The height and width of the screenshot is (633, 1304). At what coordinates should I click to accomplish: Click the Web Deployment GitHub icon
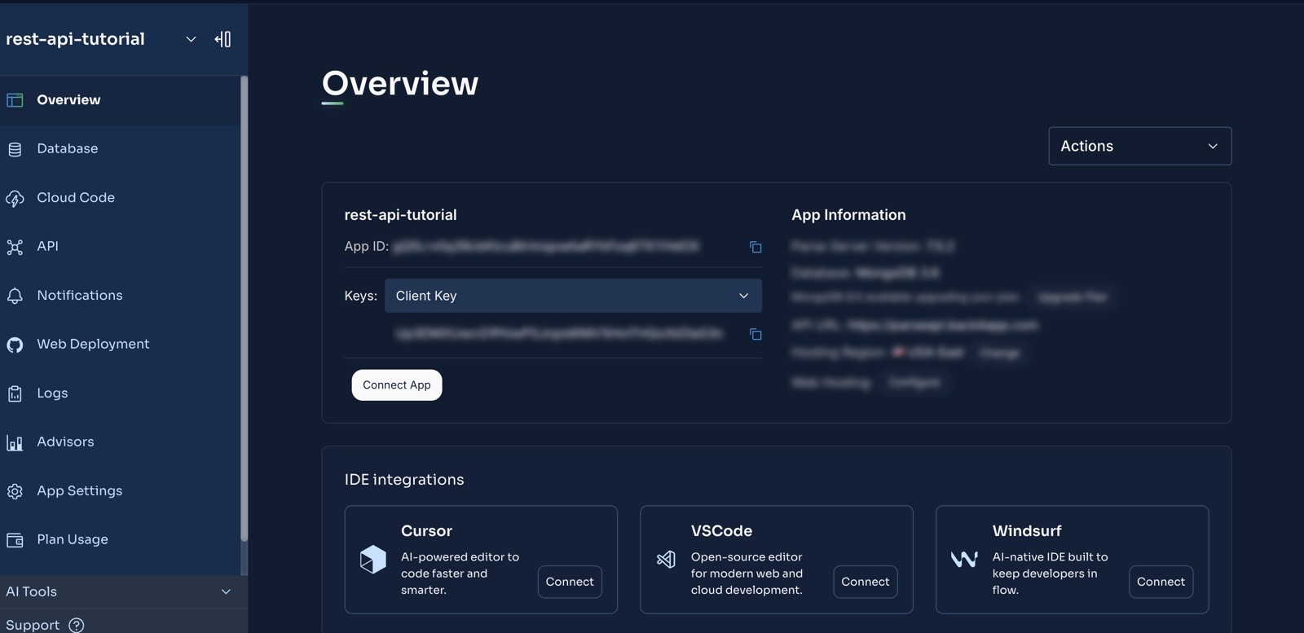[15, 345]
